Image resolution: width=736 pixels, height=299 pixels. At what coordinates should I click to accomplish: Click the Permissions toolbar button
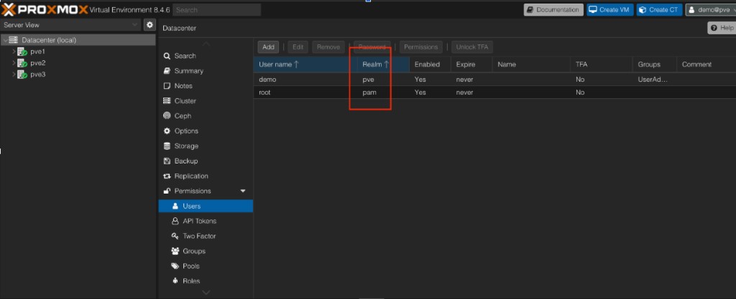pos(421,47)
